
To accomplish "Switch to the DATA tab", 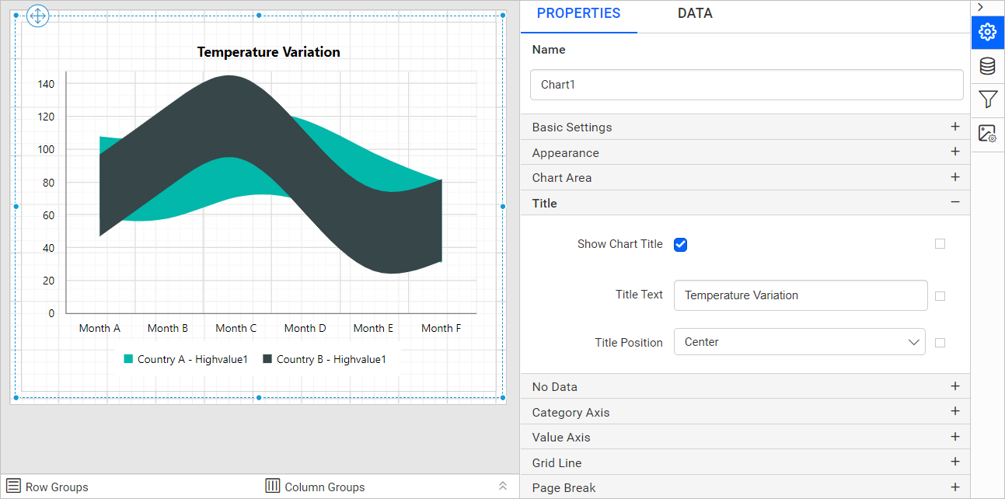I will pyautogui.click(x=695, y=13).
